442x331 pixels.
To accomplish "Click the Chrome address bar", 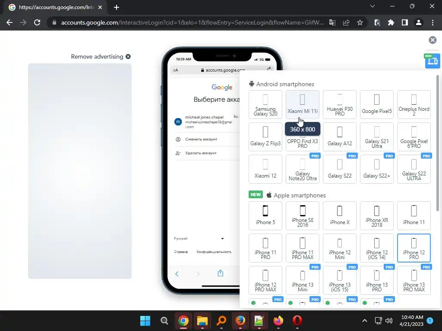I will [192, 22].
